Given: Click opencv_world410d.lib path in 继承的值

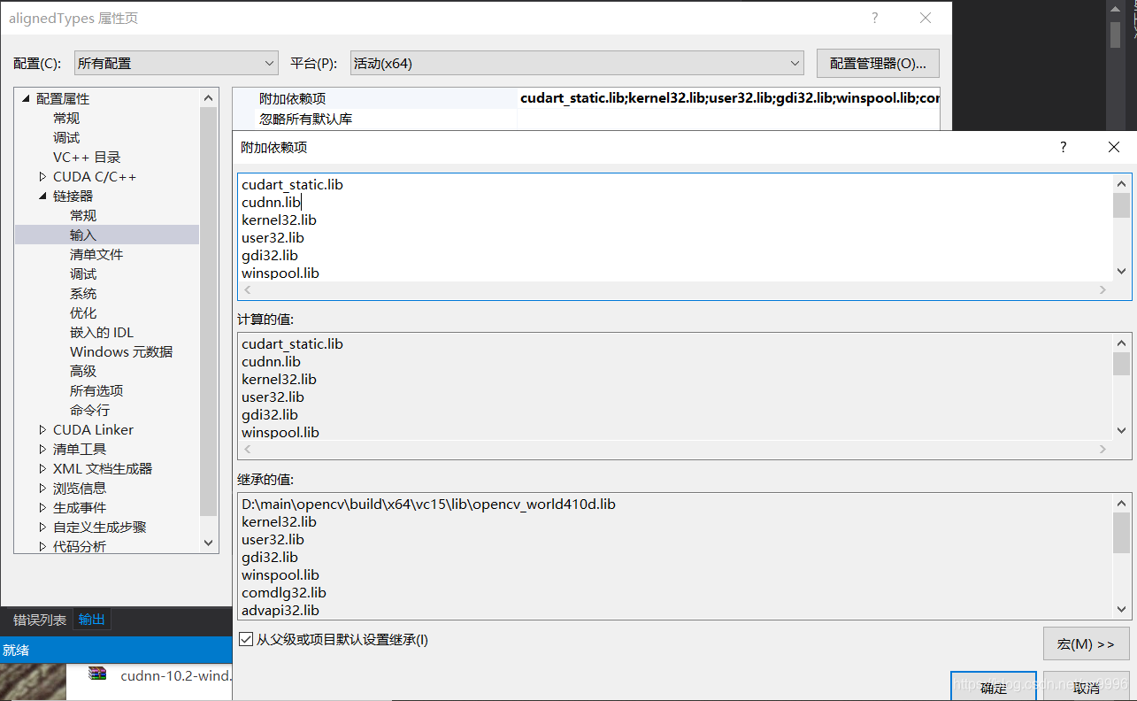Looking at the screenshot, I should [x=428, y=504].
